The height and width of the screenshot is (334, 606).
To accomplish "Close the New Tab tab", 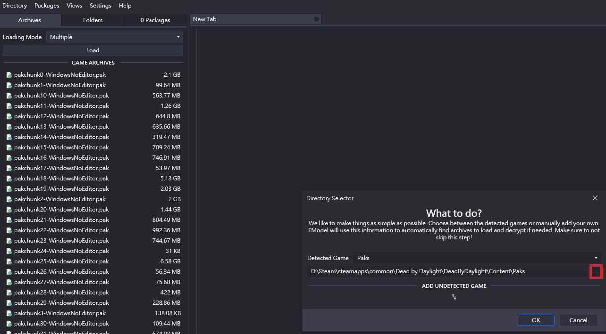I will (x=316, y=19).
